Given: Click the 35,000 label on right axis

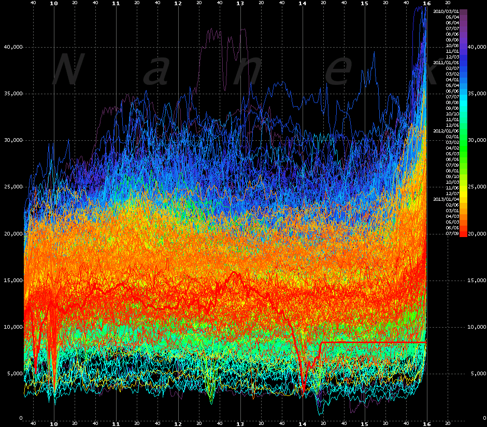Looking at the screenshot, I should click(477, 94).
